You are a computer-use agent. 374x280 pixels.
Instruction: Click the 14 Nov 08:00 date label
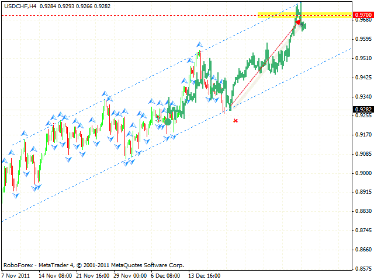click(56, 274)
